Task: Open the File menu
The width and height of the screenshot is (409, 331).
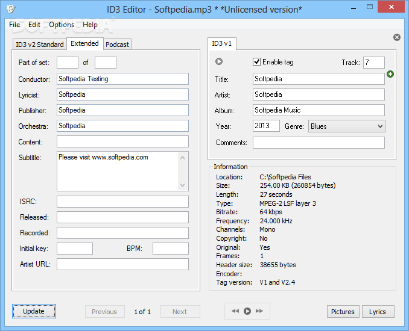Action: coord(14,25)
